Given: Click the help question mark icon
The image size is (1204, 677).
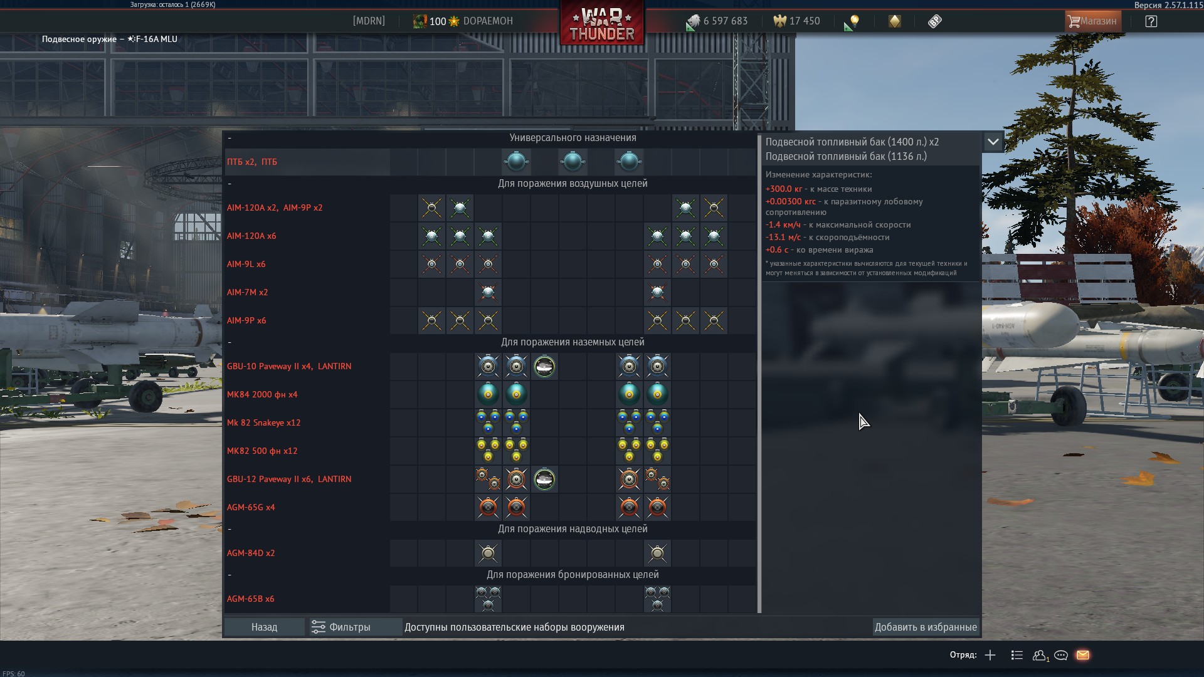Looking at the screenshot, I should pos(1151,21).
